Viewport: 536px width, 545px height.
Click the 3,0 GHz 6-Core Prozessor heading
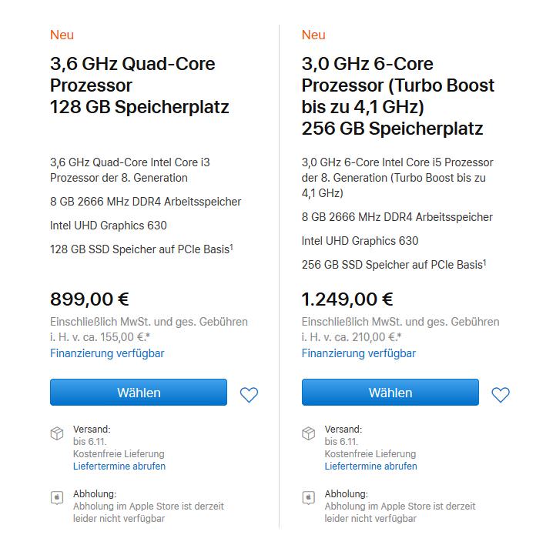pos(397,95)
